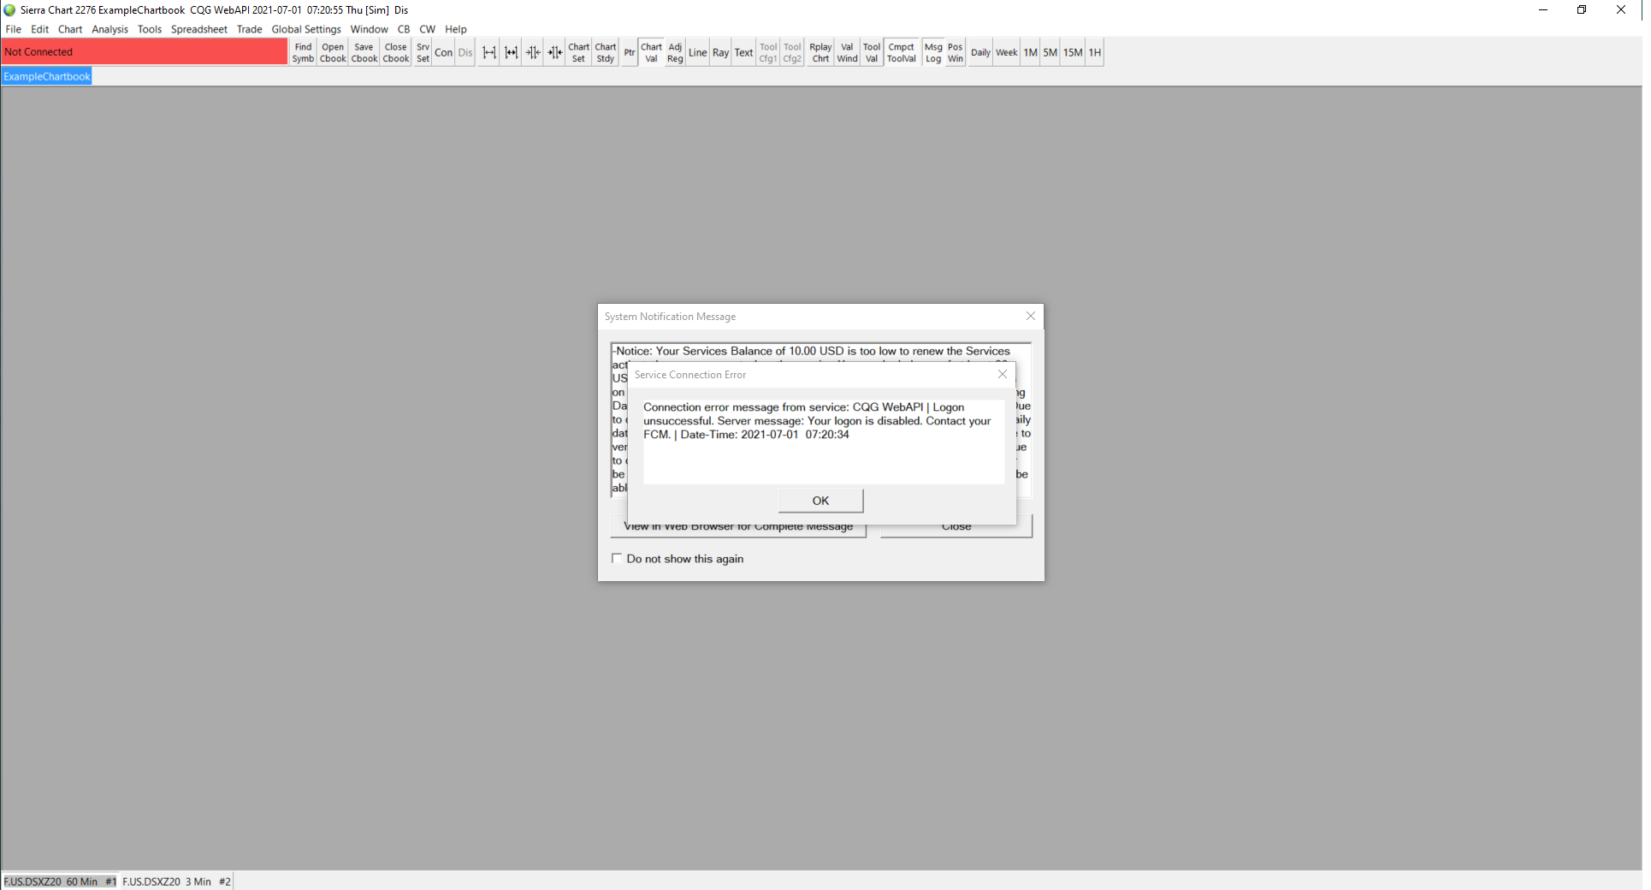Toggle the Chart Val tool

coord(652,53)
